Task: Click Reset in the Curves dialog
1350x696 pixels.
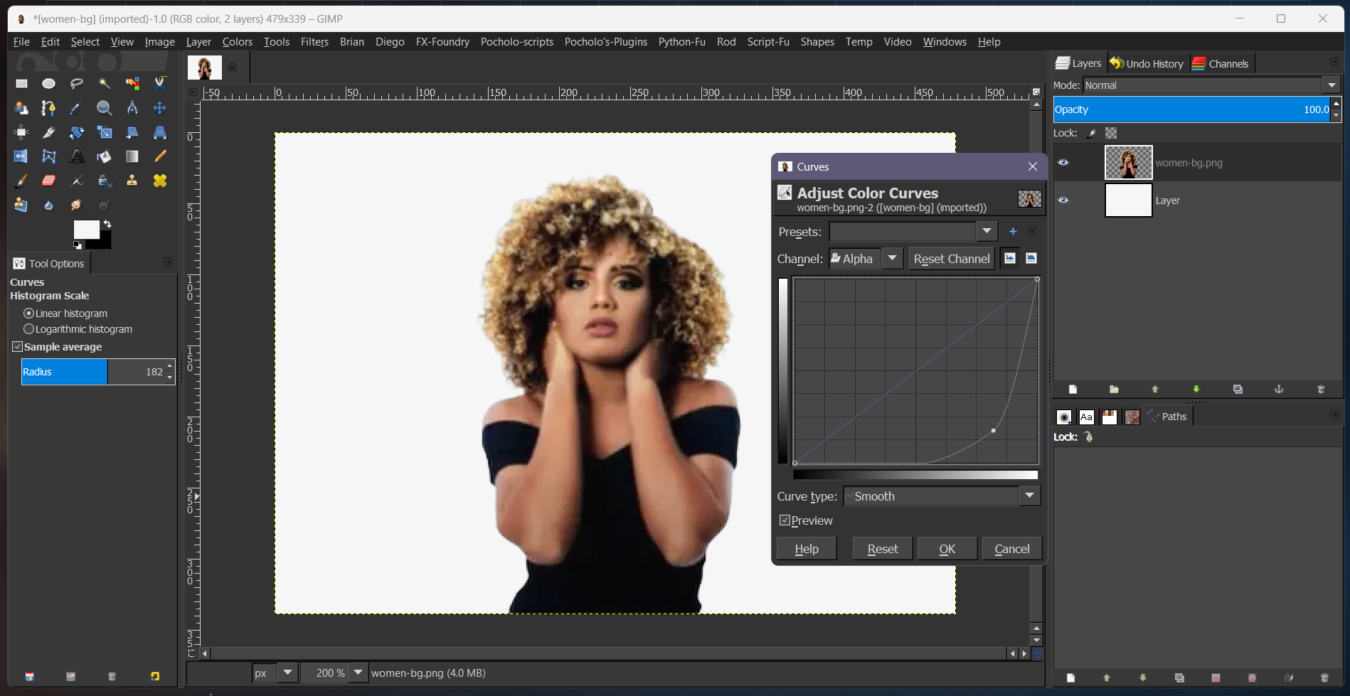Action: 882,549
